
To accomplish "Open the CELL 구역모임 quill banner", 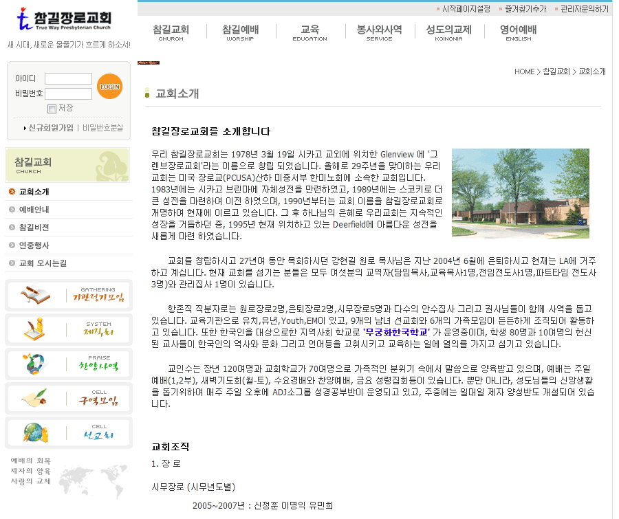I will 68,398.
